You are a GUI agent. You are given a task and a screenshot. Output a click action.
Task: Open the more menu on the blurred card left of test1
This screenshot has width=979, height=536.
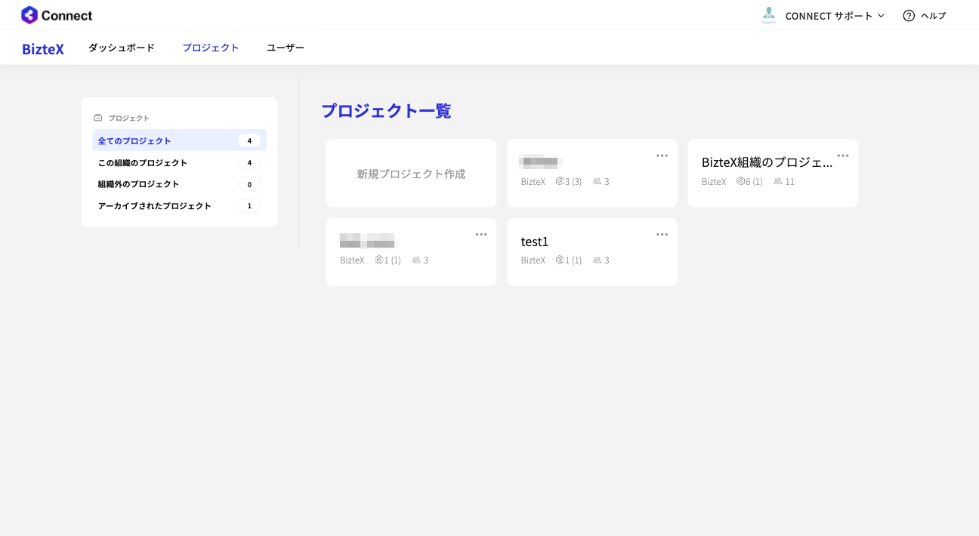tap(481, 234)
